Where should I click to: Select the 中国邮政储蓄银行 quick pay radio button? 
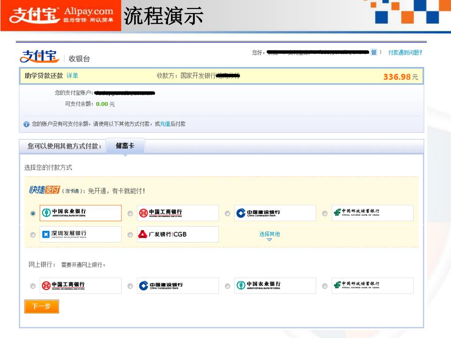pyautogui.click(x=325, y=213)
